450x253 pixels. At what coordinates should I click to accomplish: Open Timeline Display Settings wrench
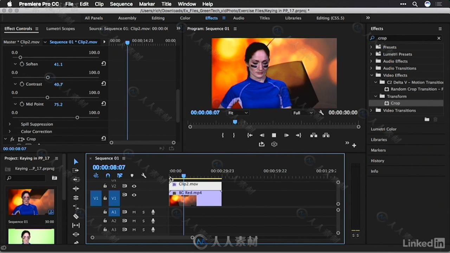coord(144,175)
